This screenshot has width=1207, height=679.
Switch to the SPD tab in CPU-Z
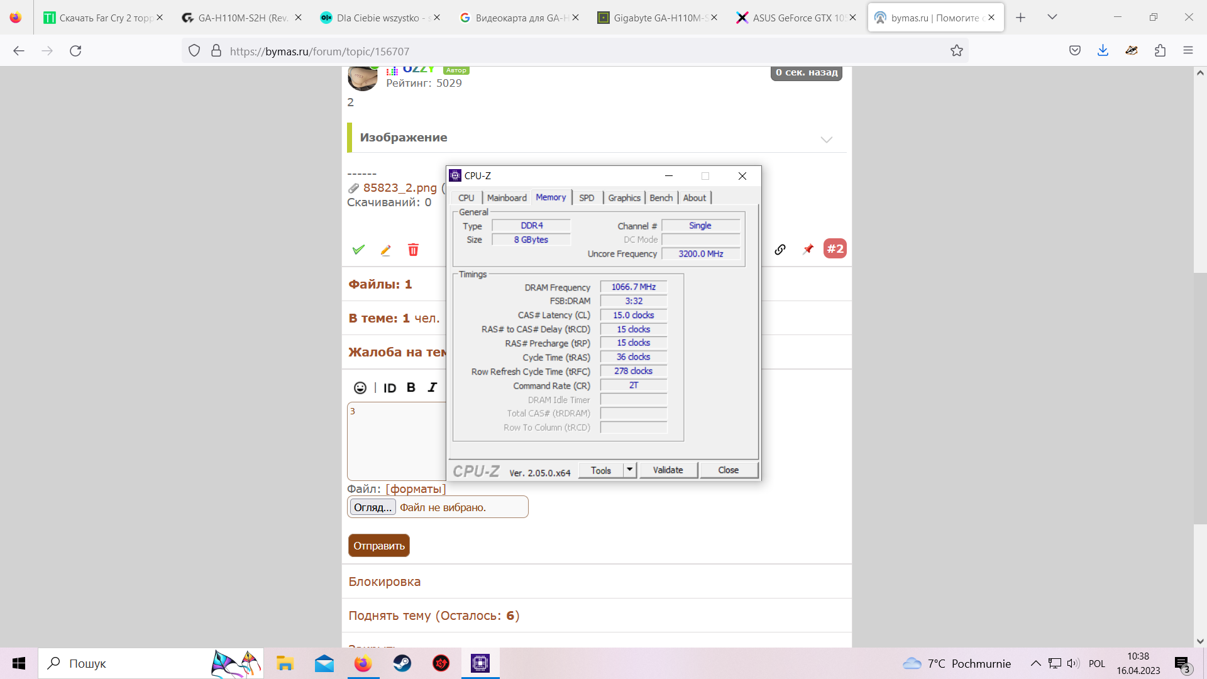click(x=586, y=197)
